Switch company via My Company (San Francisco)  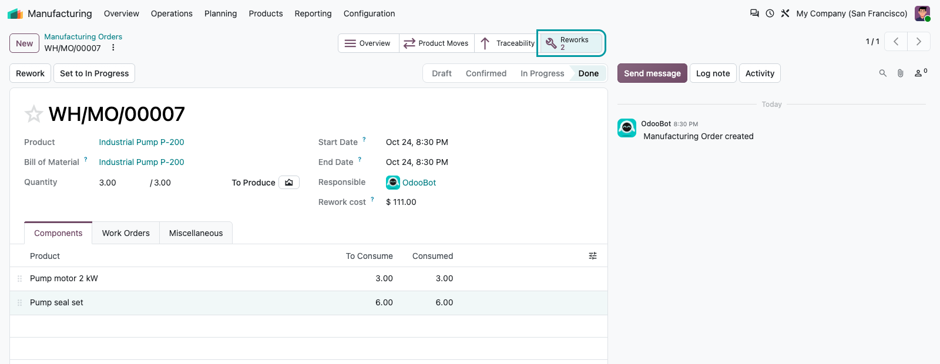pos(852,14)
